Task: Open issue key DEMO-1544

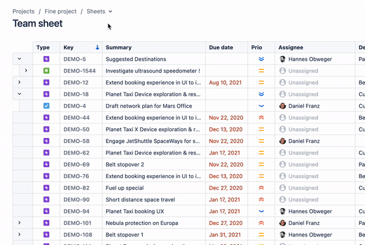Action: (x=80, y=71)
